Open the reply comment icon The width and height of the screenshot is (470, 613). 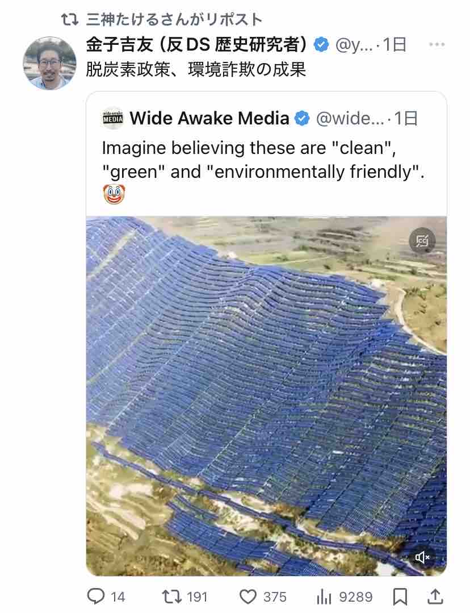point(96,596)
